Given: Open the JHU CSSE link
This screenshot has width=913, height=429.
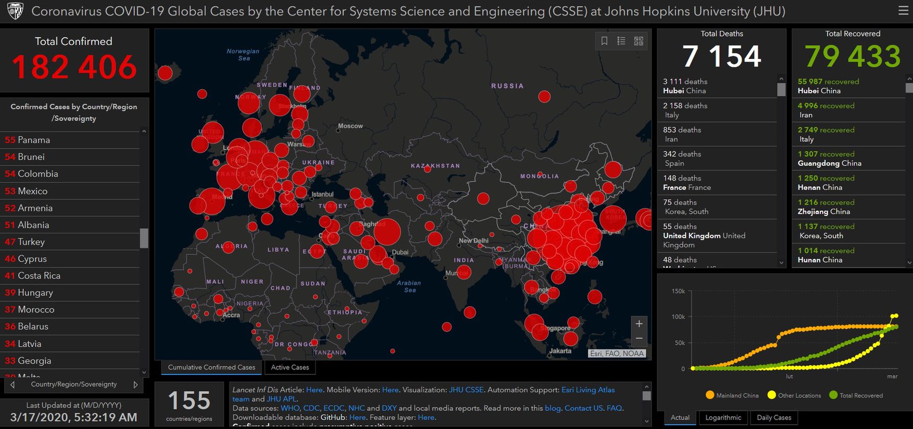Looking at the screenshot, I should (x=466, y=390).
